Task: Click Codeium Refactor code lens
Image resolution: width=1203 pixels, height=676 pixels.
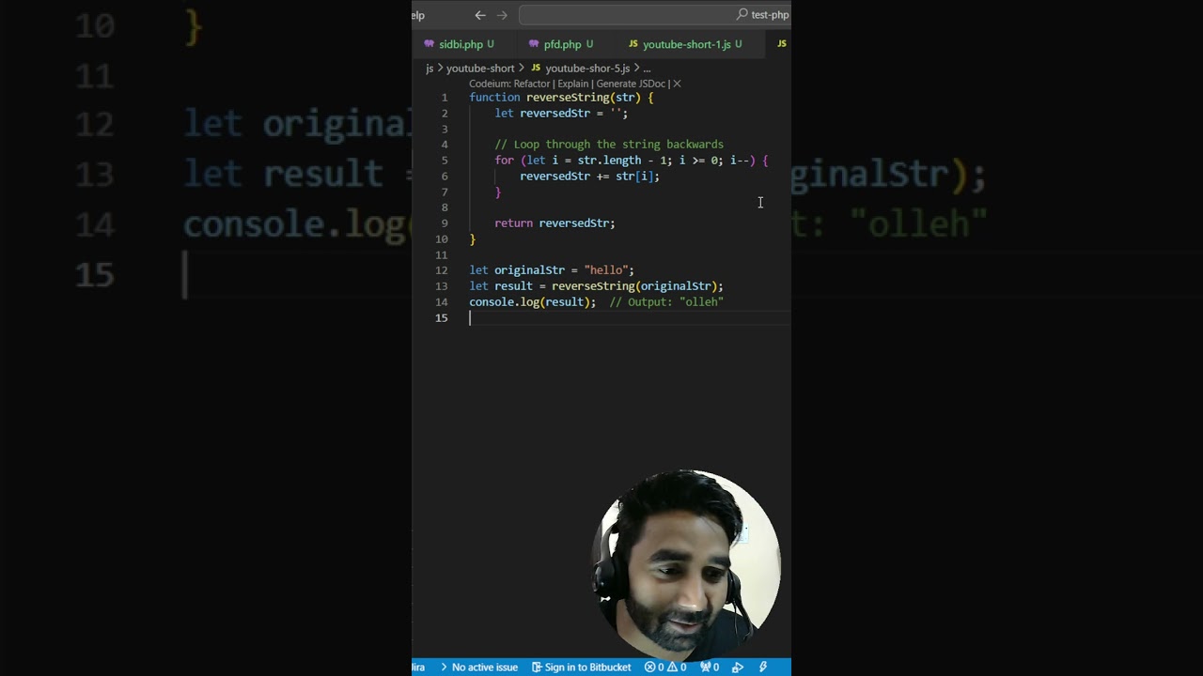Action: 533,84
